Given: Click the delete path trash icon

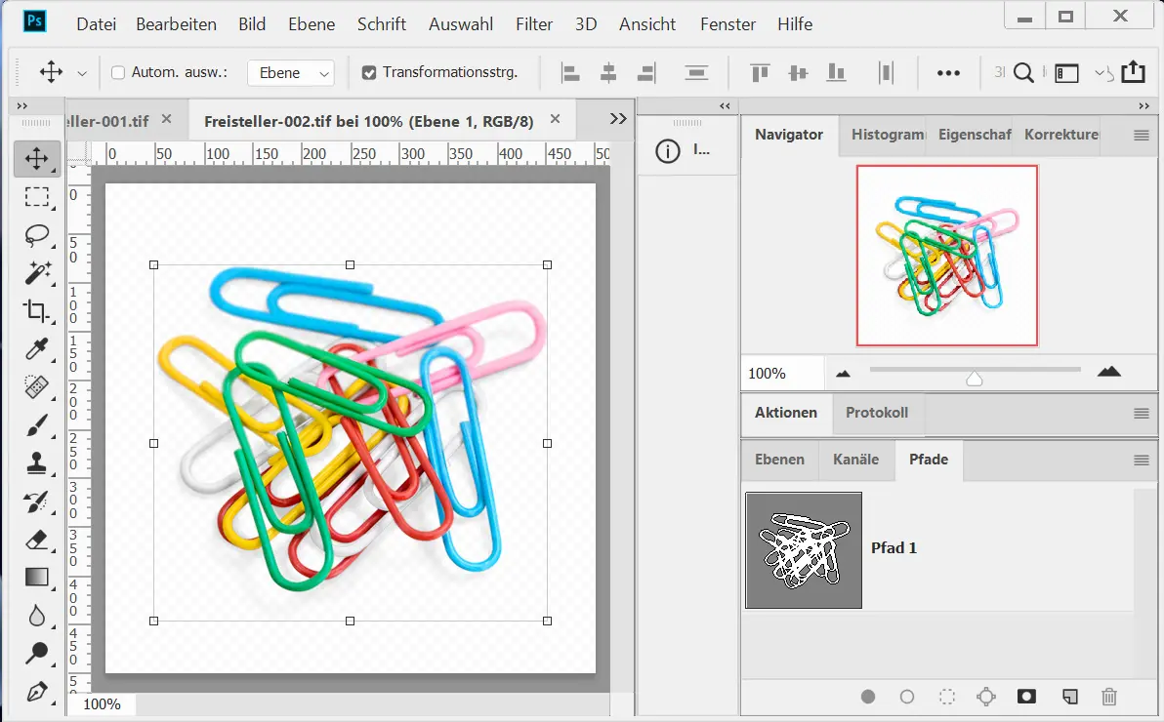Looking at the screenshot, I should point(1109,697).
